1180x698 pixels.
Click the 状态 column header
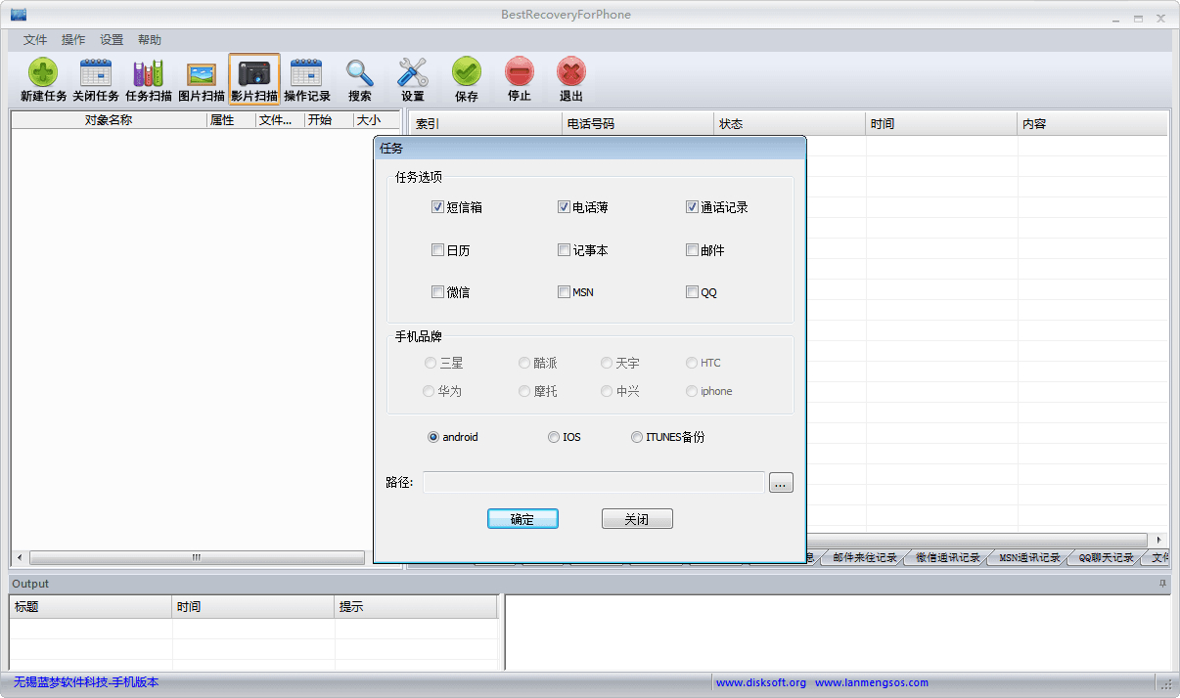tap(791, 124)
